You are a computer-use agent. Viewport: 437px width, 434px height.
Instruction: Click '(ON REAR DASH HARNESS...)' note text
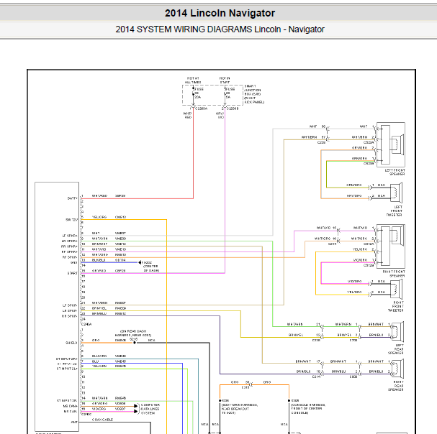pos(133,333)
